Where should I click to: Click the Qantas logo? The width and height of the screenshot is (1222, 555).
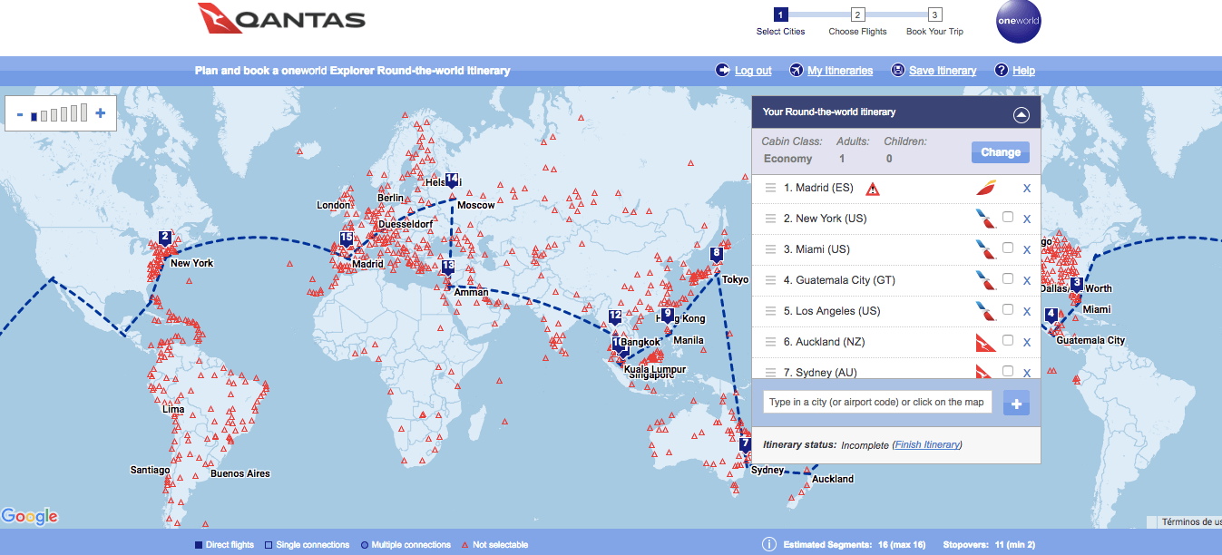[x=281, y=19]
